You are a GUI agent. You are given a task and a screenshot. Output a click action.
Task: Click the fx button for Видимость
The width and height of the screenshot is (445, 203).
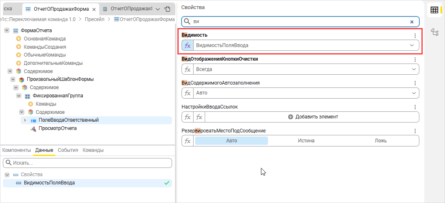click(x=188, y=45)
